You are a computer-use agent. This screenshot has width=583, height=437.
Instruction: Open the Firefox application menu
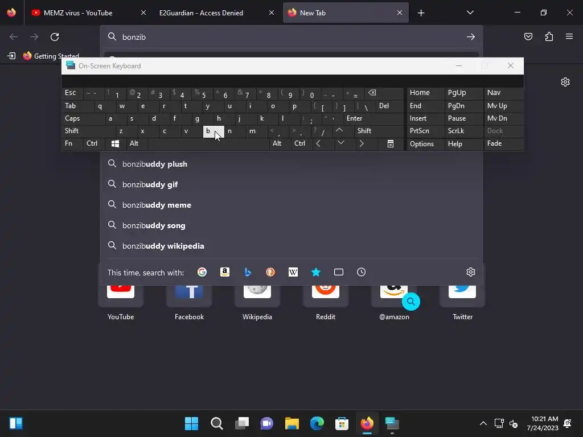(x=569, y=36)
